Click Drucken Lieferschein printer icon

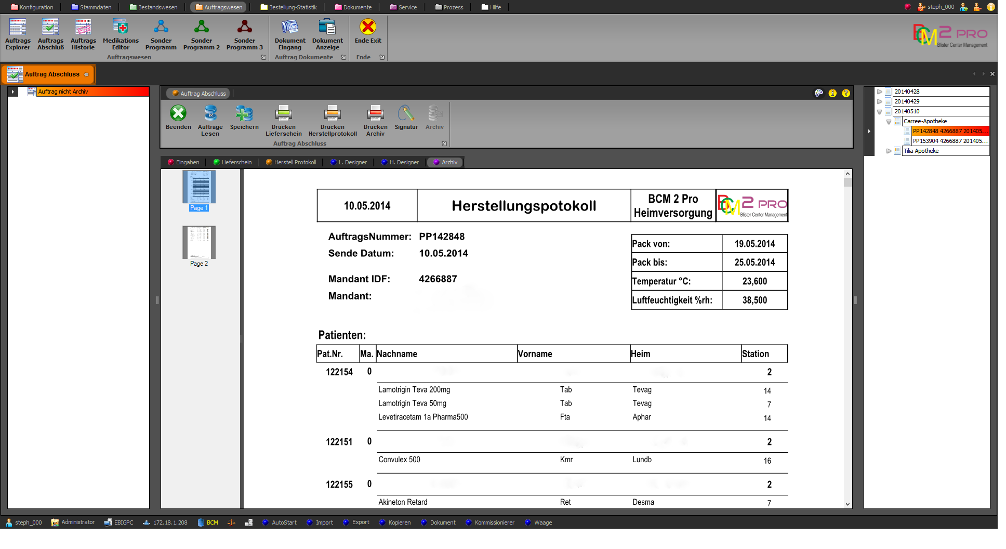(283, 113)
